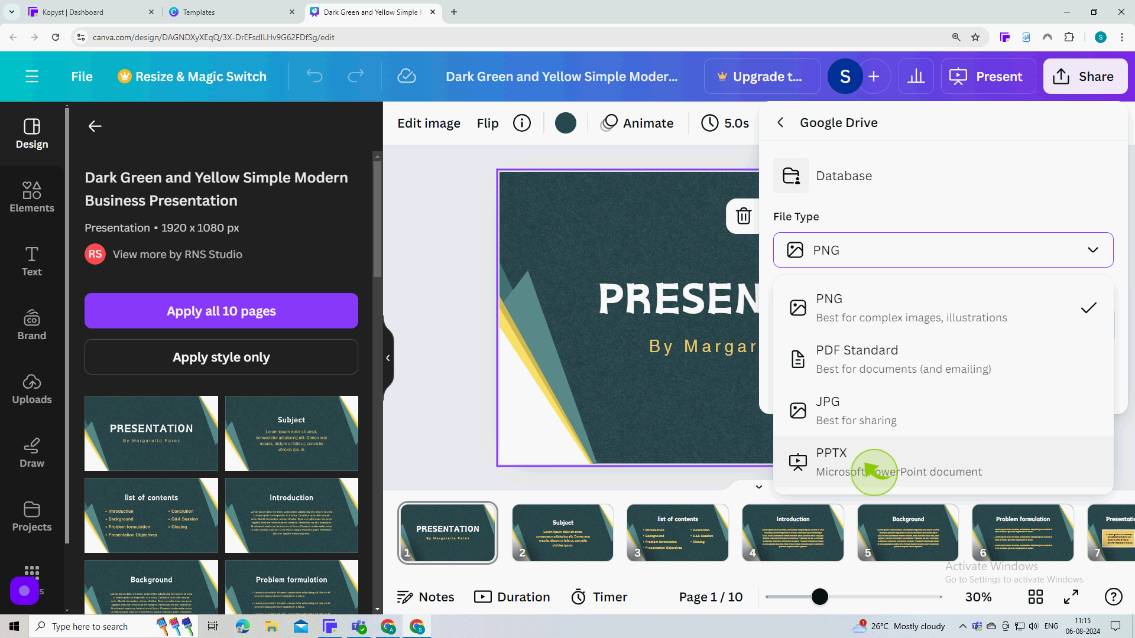Open the Timer tool

tap(599, 597)
